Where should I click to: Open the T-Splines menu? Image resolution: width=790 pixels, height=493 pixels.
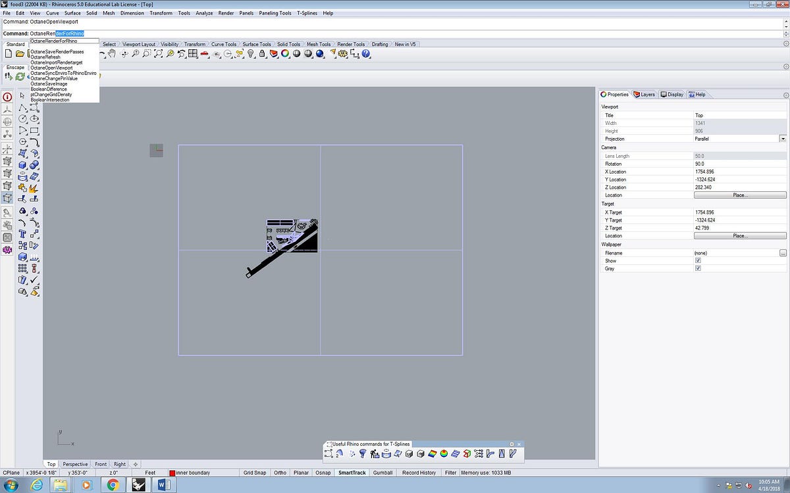tap(307, 13)
